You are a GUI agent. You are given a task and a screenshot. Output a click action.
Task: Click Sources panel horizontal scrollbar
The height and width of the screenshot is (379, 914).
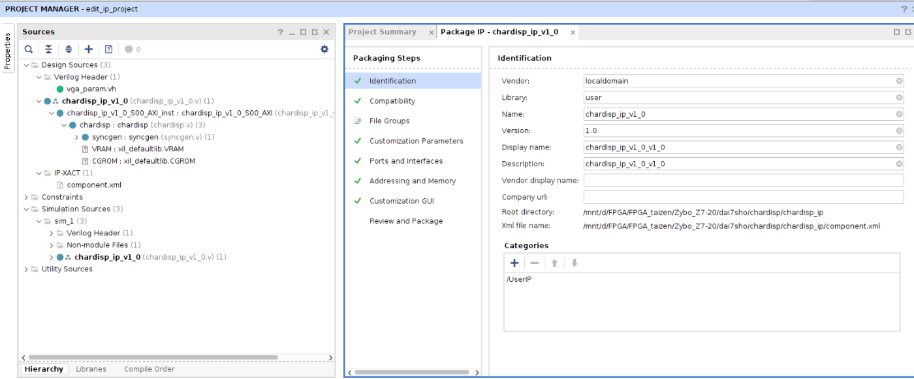pos(153,357)
